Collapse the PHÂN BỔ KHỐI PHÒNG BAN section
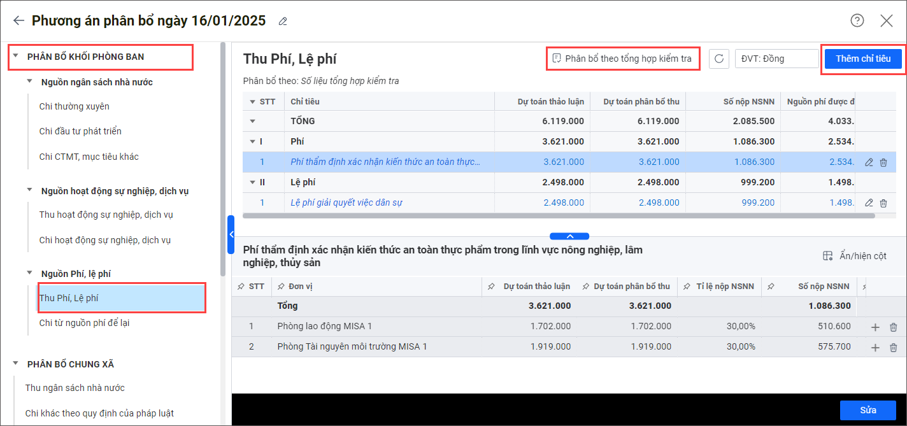This screenshot has width=907, height=426. 16,56
